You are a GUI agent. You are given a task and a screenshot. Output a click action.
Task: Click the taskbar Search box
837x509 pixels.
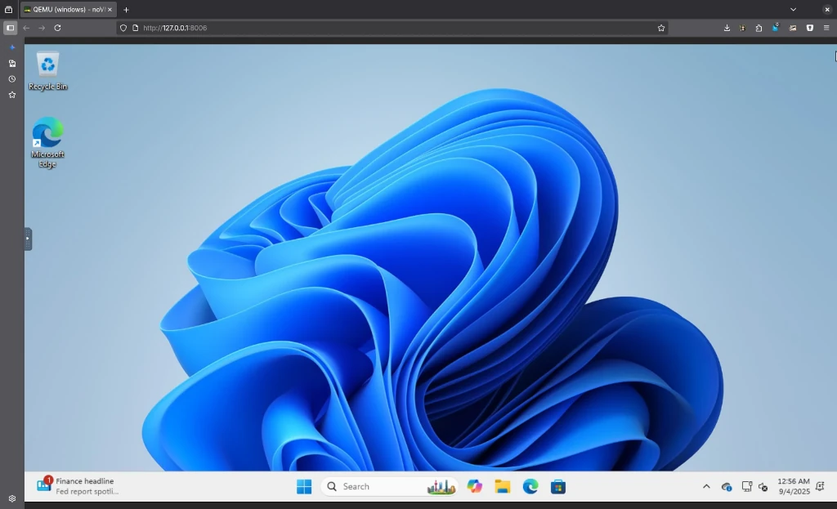point(389,487)
